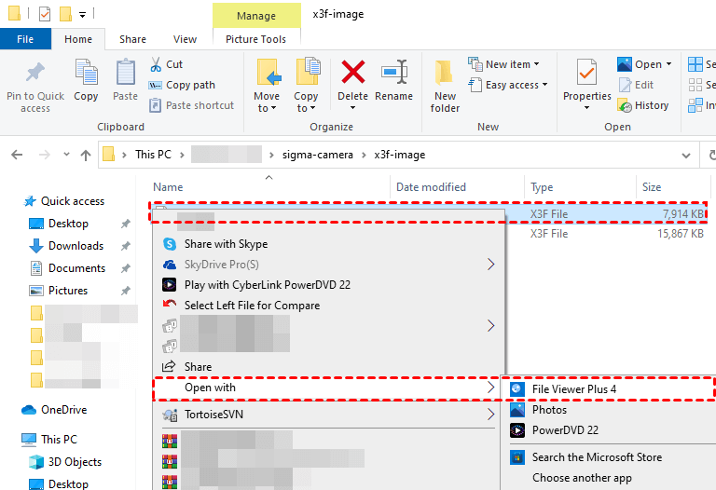
Task: Click the Pin to Quick access icon
Action: (x=35, y=73)
